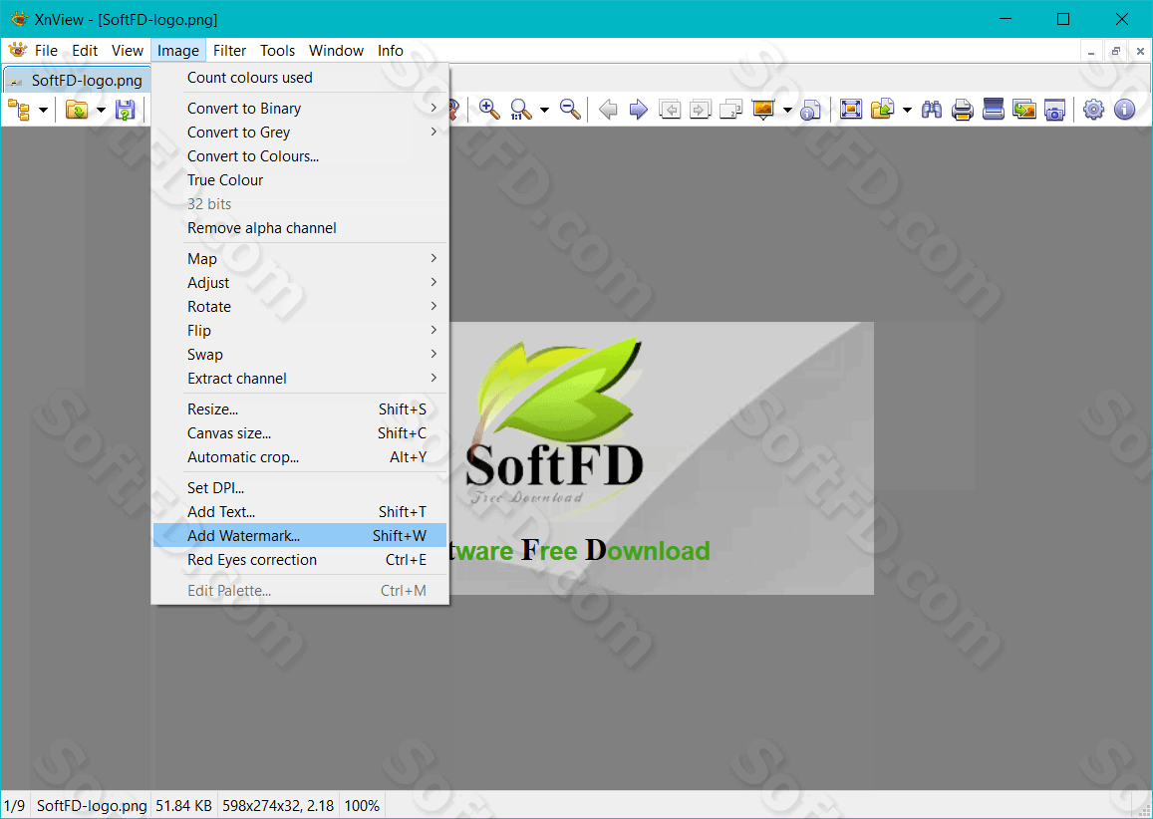Click the 100% zoom status bar entry
The height and width of the screenshot is (819, 1153).
(362, 806)
